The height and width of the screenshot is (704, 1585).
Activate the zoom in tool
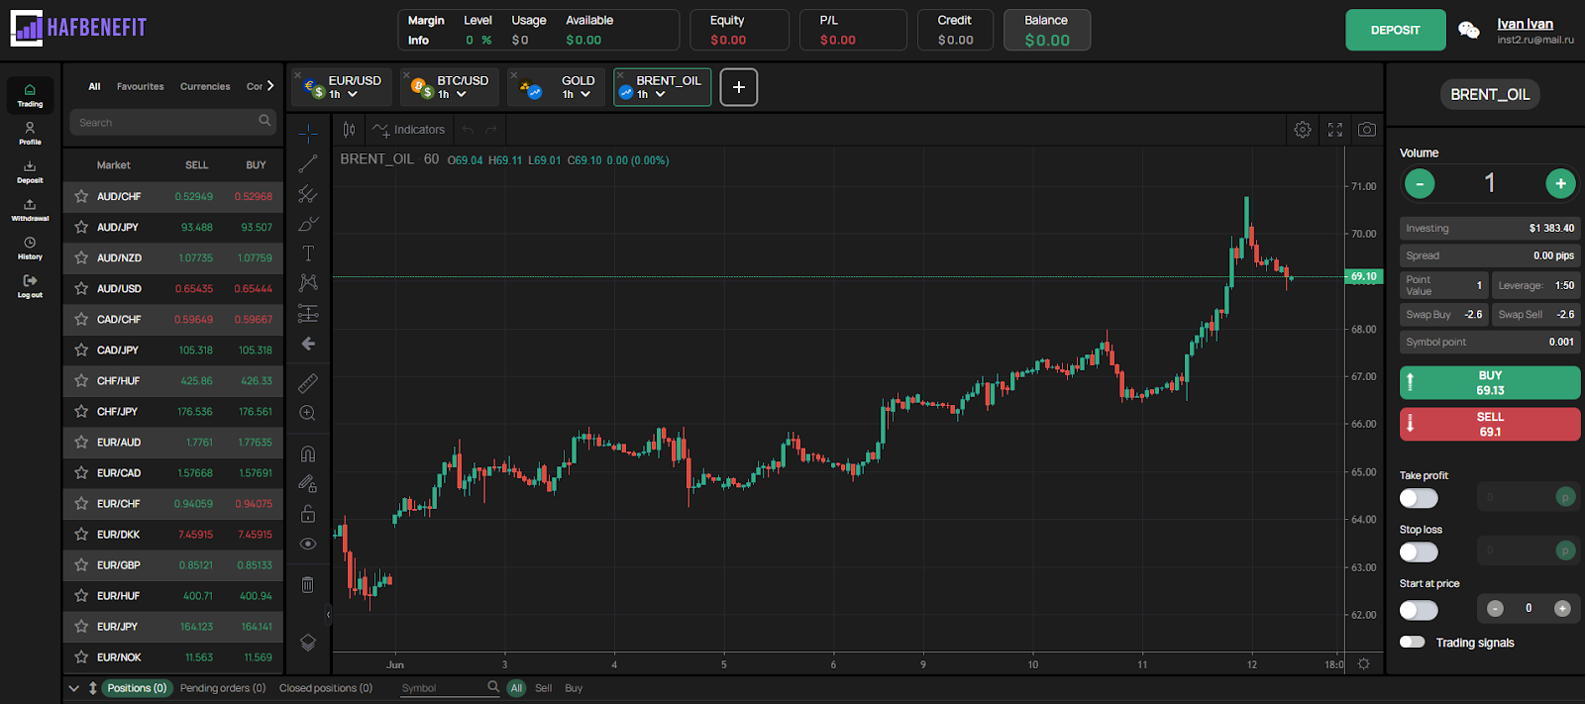[308, 413]
